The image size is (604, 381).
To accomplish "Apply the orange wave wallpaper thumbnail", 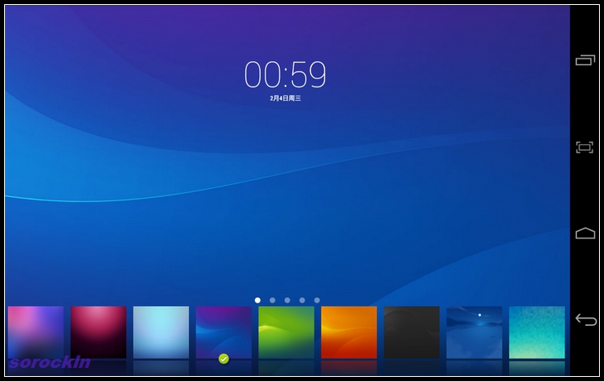I will pos(349,332).
